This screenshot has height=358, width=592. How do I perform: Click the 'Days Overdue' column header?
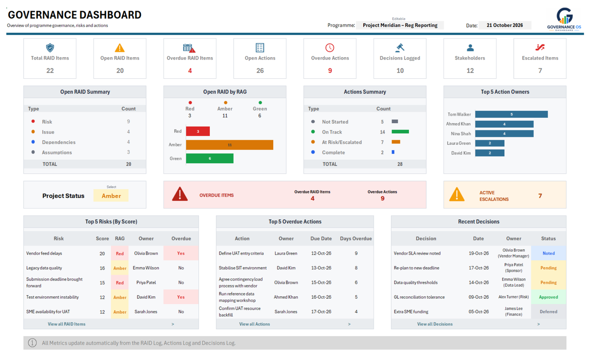pyautogui.click(x=356, y=239)
